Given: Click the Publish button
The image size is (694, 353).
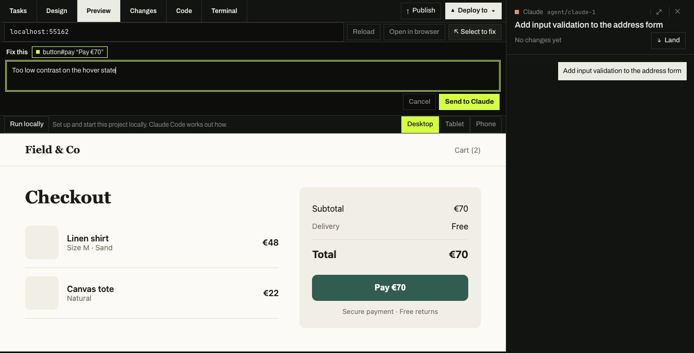Looking at the screenshot, I should tap(421, 10).
